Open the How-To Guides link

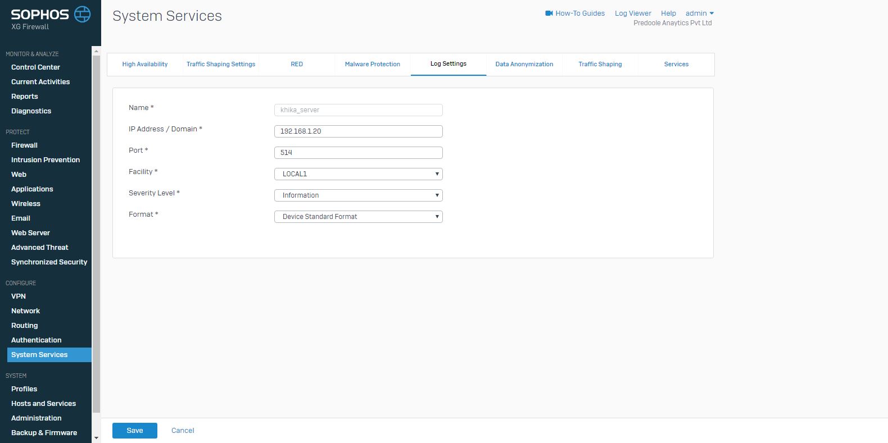click(x=580, y=13)
